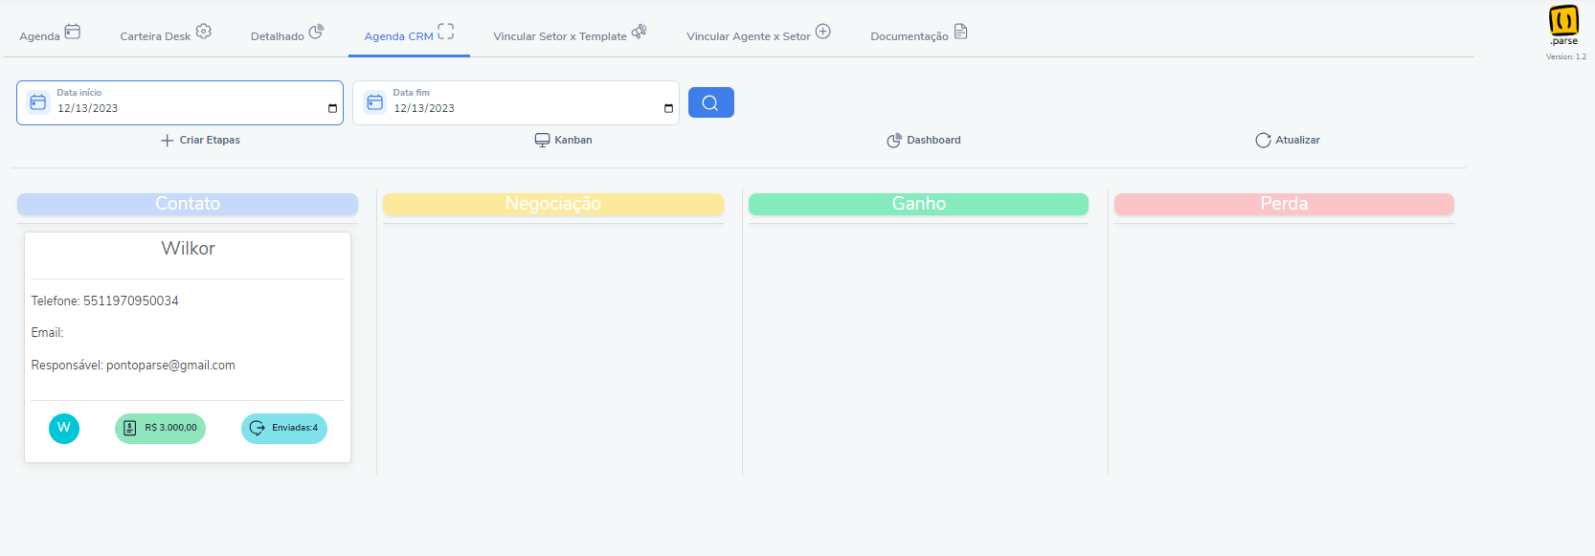Image resolution: width=1595 pixels, height=556 pixels.
Task: Click the R$ 3.000,00 value badge
Action: click(x=160, y=428)
